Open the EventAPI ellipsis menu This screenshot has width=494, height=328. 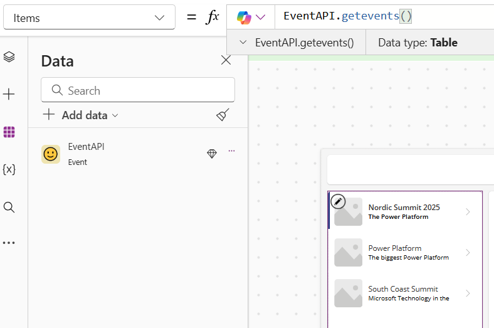point(231,151)
